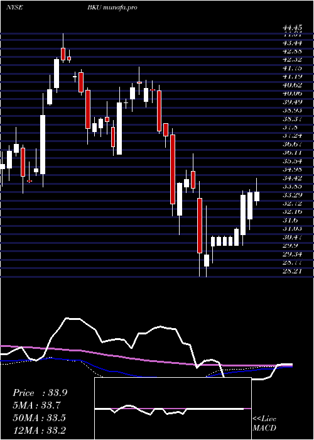The height and width of the screenshot is (440, 314).
Task: Click the Price : 33.9 readout
Action: point(40,393)
